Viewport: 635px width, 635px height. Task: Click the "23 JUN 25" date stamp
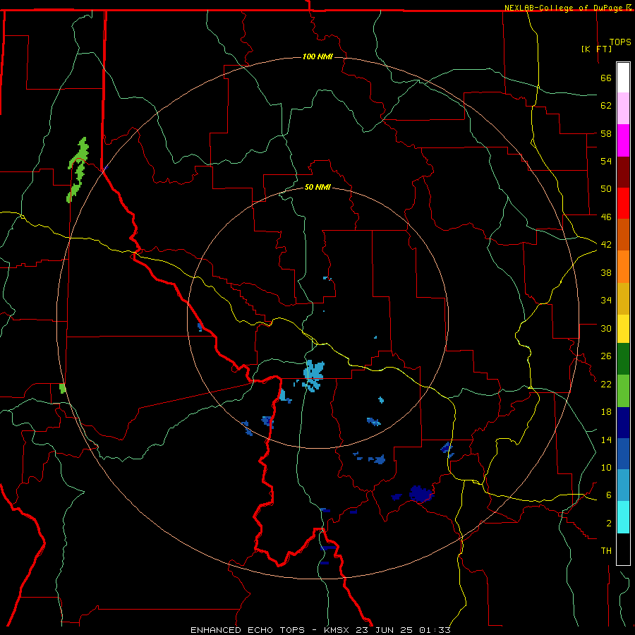(x=385, y=630)
